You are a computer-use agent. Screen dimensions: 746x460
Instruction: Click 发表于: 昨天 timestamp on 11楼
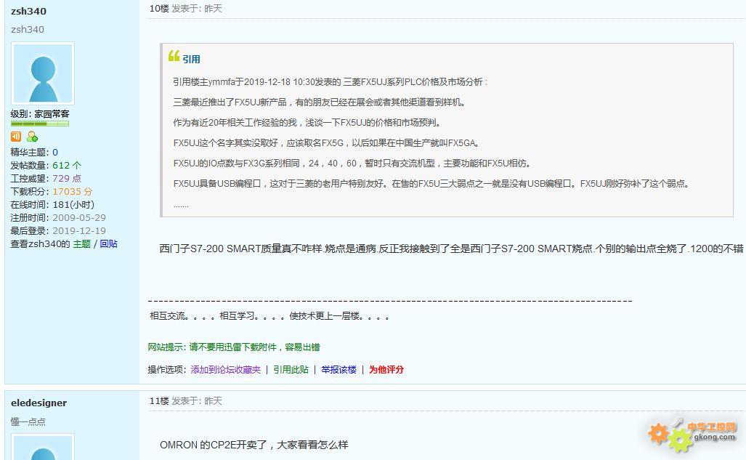197,401
